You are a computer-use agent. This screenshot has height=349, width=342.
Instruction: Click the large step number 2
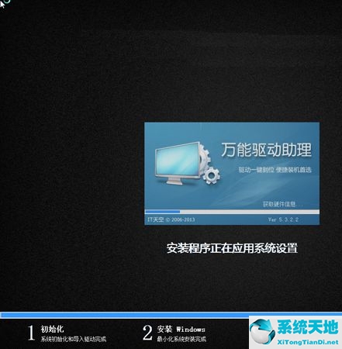pyautogui.click(x=147, y=333)
